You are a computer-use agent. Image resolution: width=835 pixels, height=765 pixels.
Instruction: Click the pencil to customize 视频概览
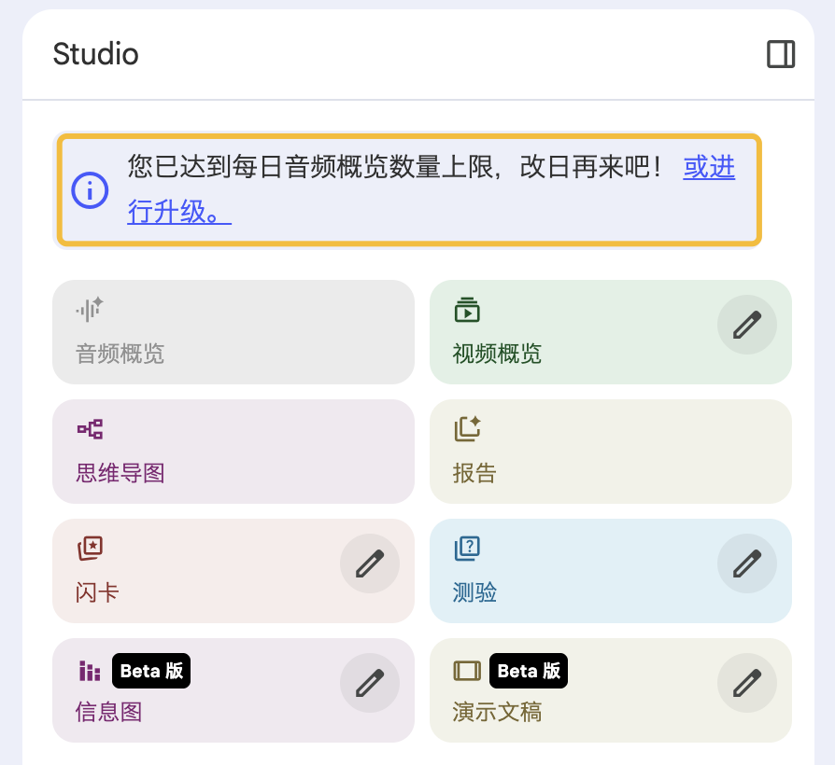pos(746,325)
